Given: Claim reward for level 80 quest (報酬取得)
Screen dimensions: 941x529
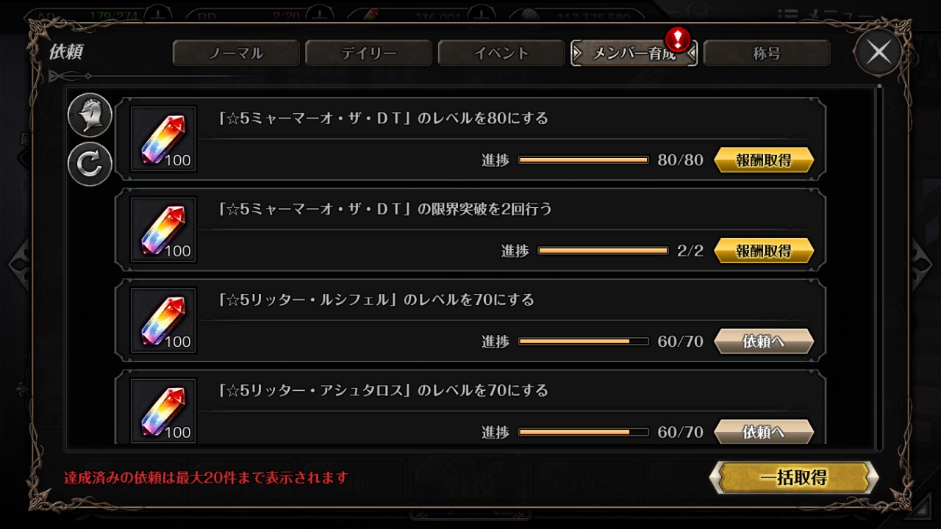Looking at the screenshot, I should (x=764, y=160).
